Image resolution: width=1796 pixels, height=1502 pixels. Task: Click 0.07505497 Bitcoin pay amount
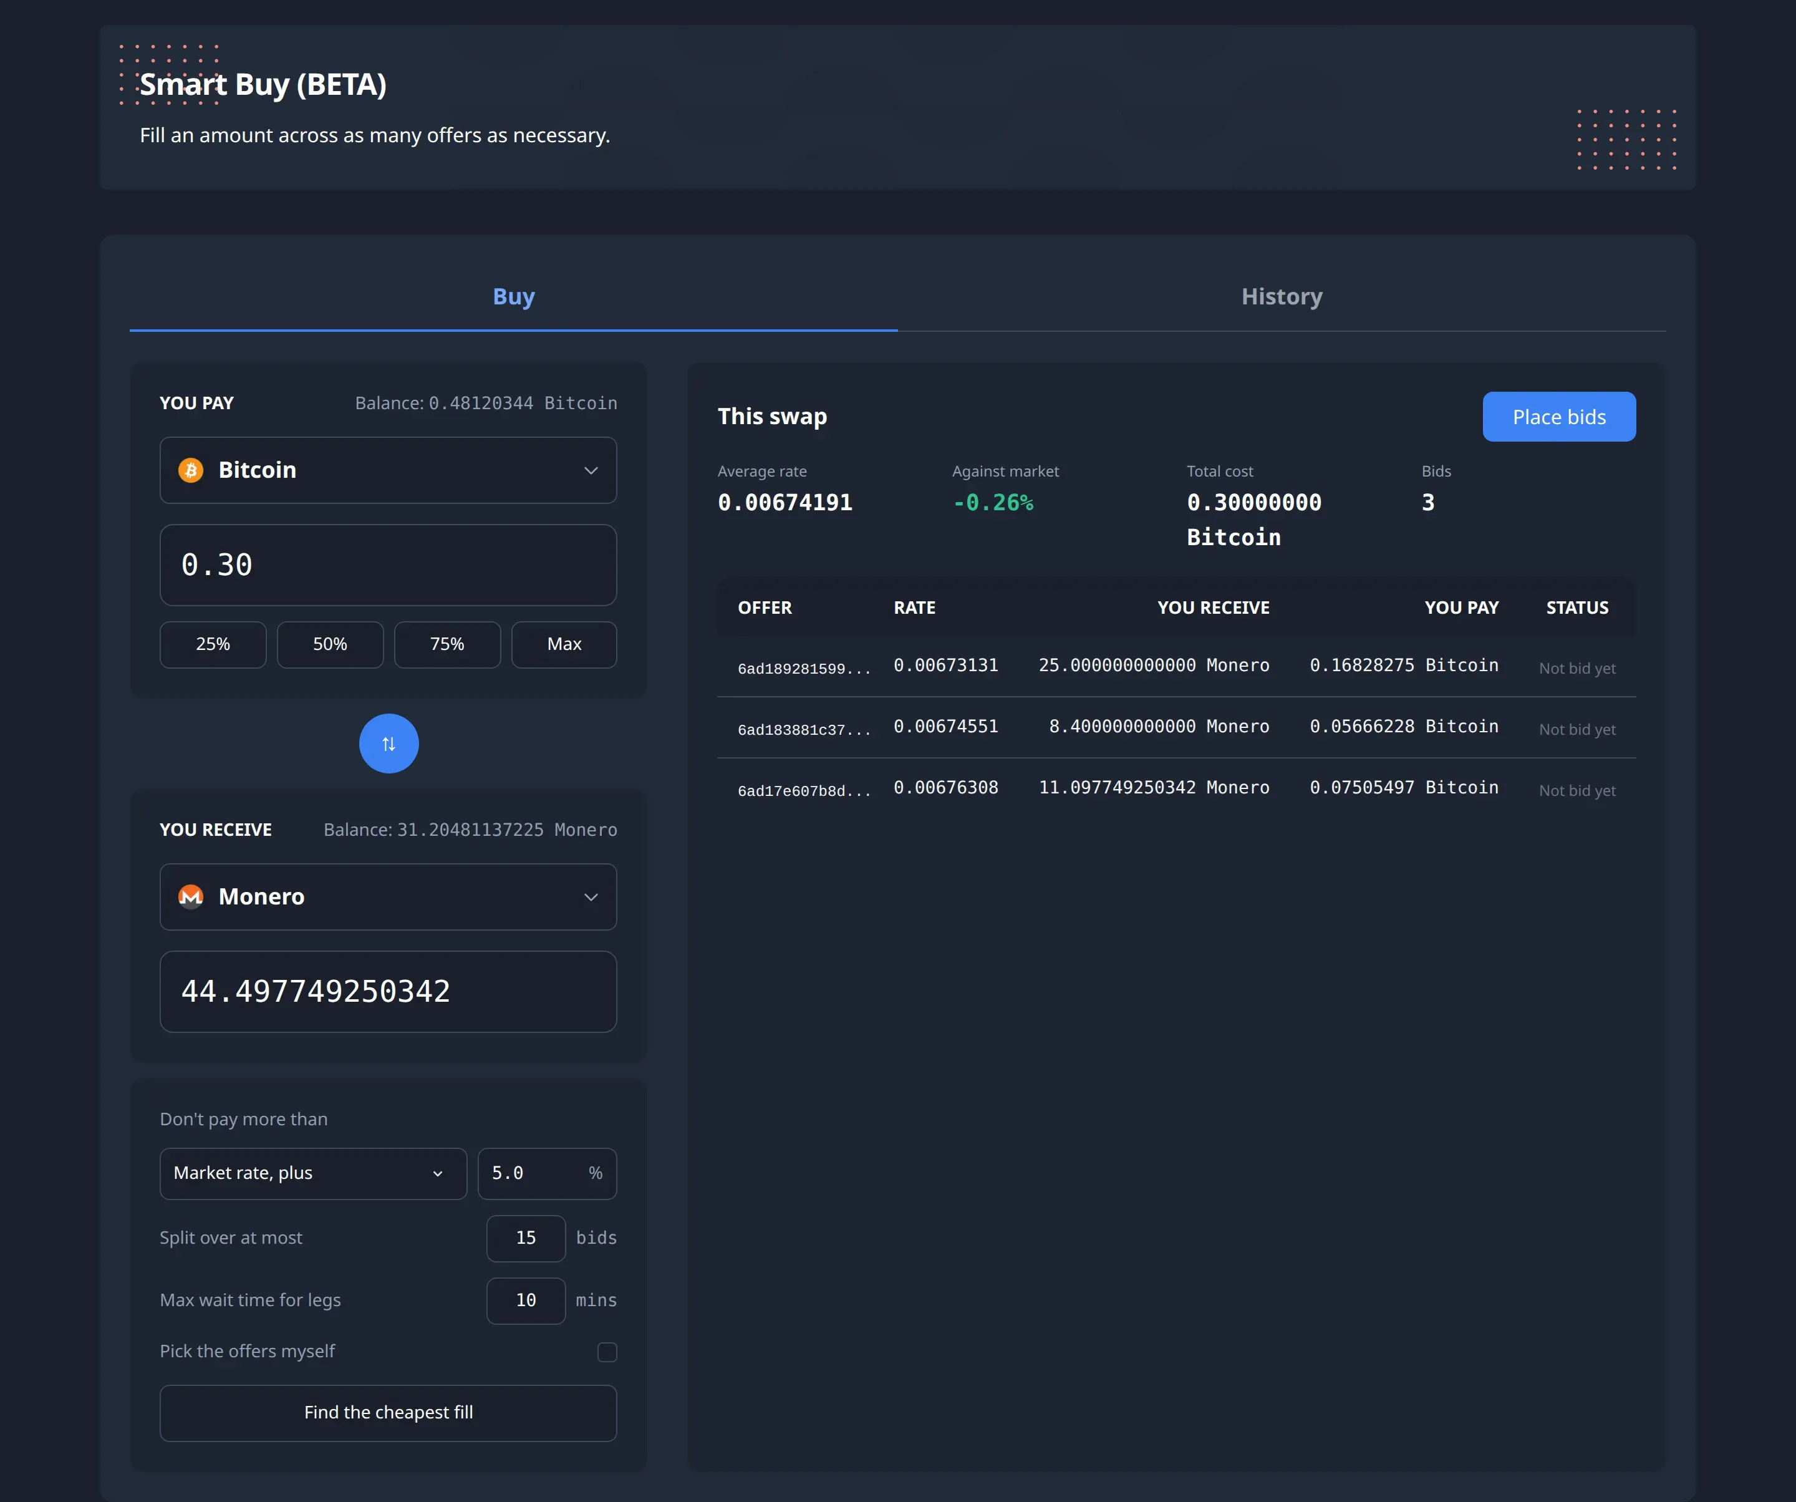point(1404,788)
